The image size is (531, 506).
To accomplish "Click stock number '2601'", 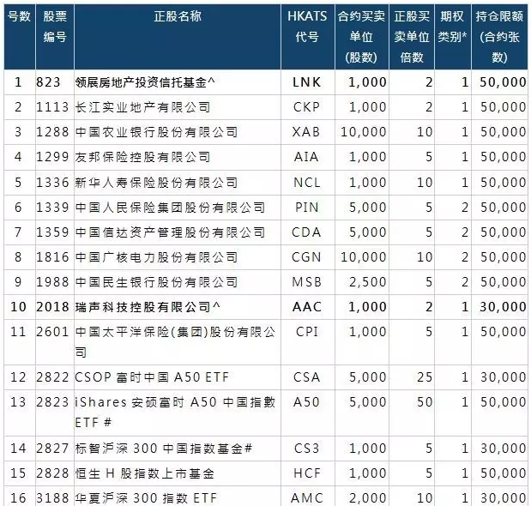I will [x=52, y=332].
